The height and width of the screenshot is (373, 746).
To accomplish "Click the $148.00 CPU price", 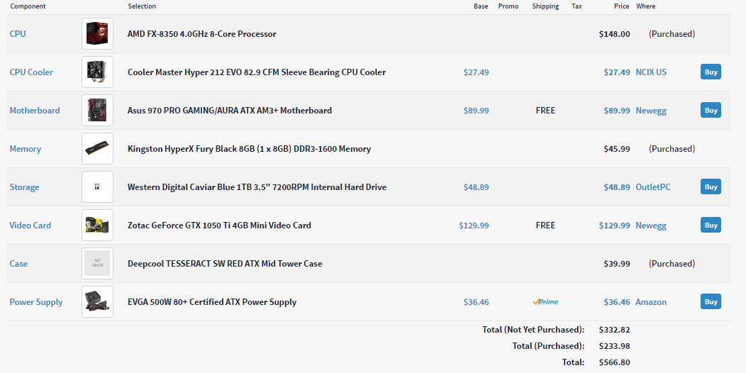I will coord(614,34).
